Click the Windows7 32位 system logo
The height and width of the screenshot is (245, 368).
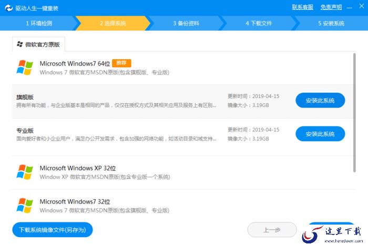coord(25,206)
